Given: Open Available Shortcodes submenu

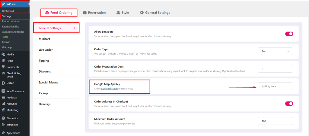Looking at the screenshot, I should point(13,32).
